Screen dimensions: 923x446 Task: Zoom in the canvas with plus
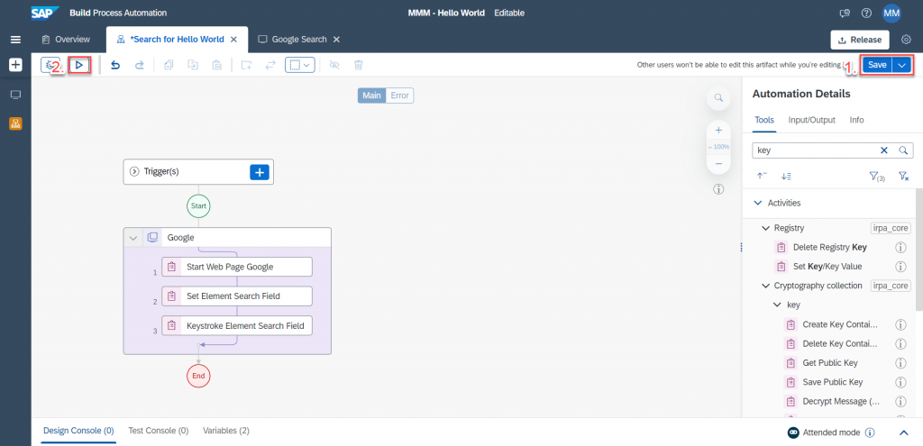(718, 130)
